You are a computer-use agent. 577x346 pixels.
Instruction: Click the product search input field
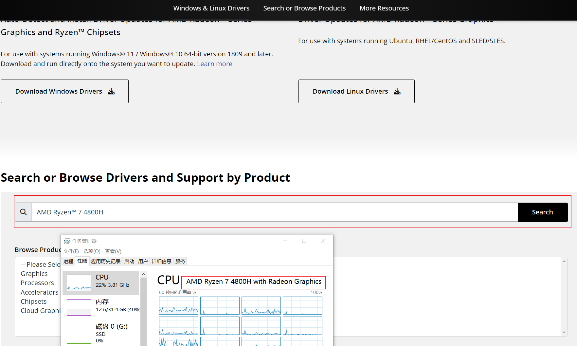click(274, 212)
